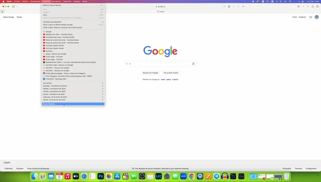The height and width of the screenshot is (182, 321).
Task: Click the forward arrow in Safari toolbar
Action: [x=238, y=6]
